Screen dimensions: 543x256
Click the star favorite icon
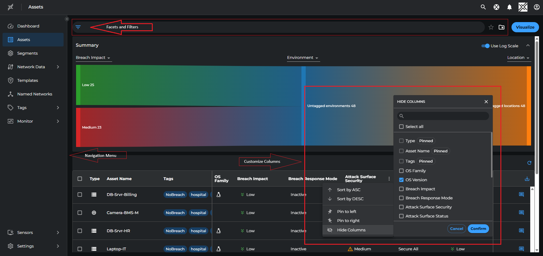coord(491,27)
